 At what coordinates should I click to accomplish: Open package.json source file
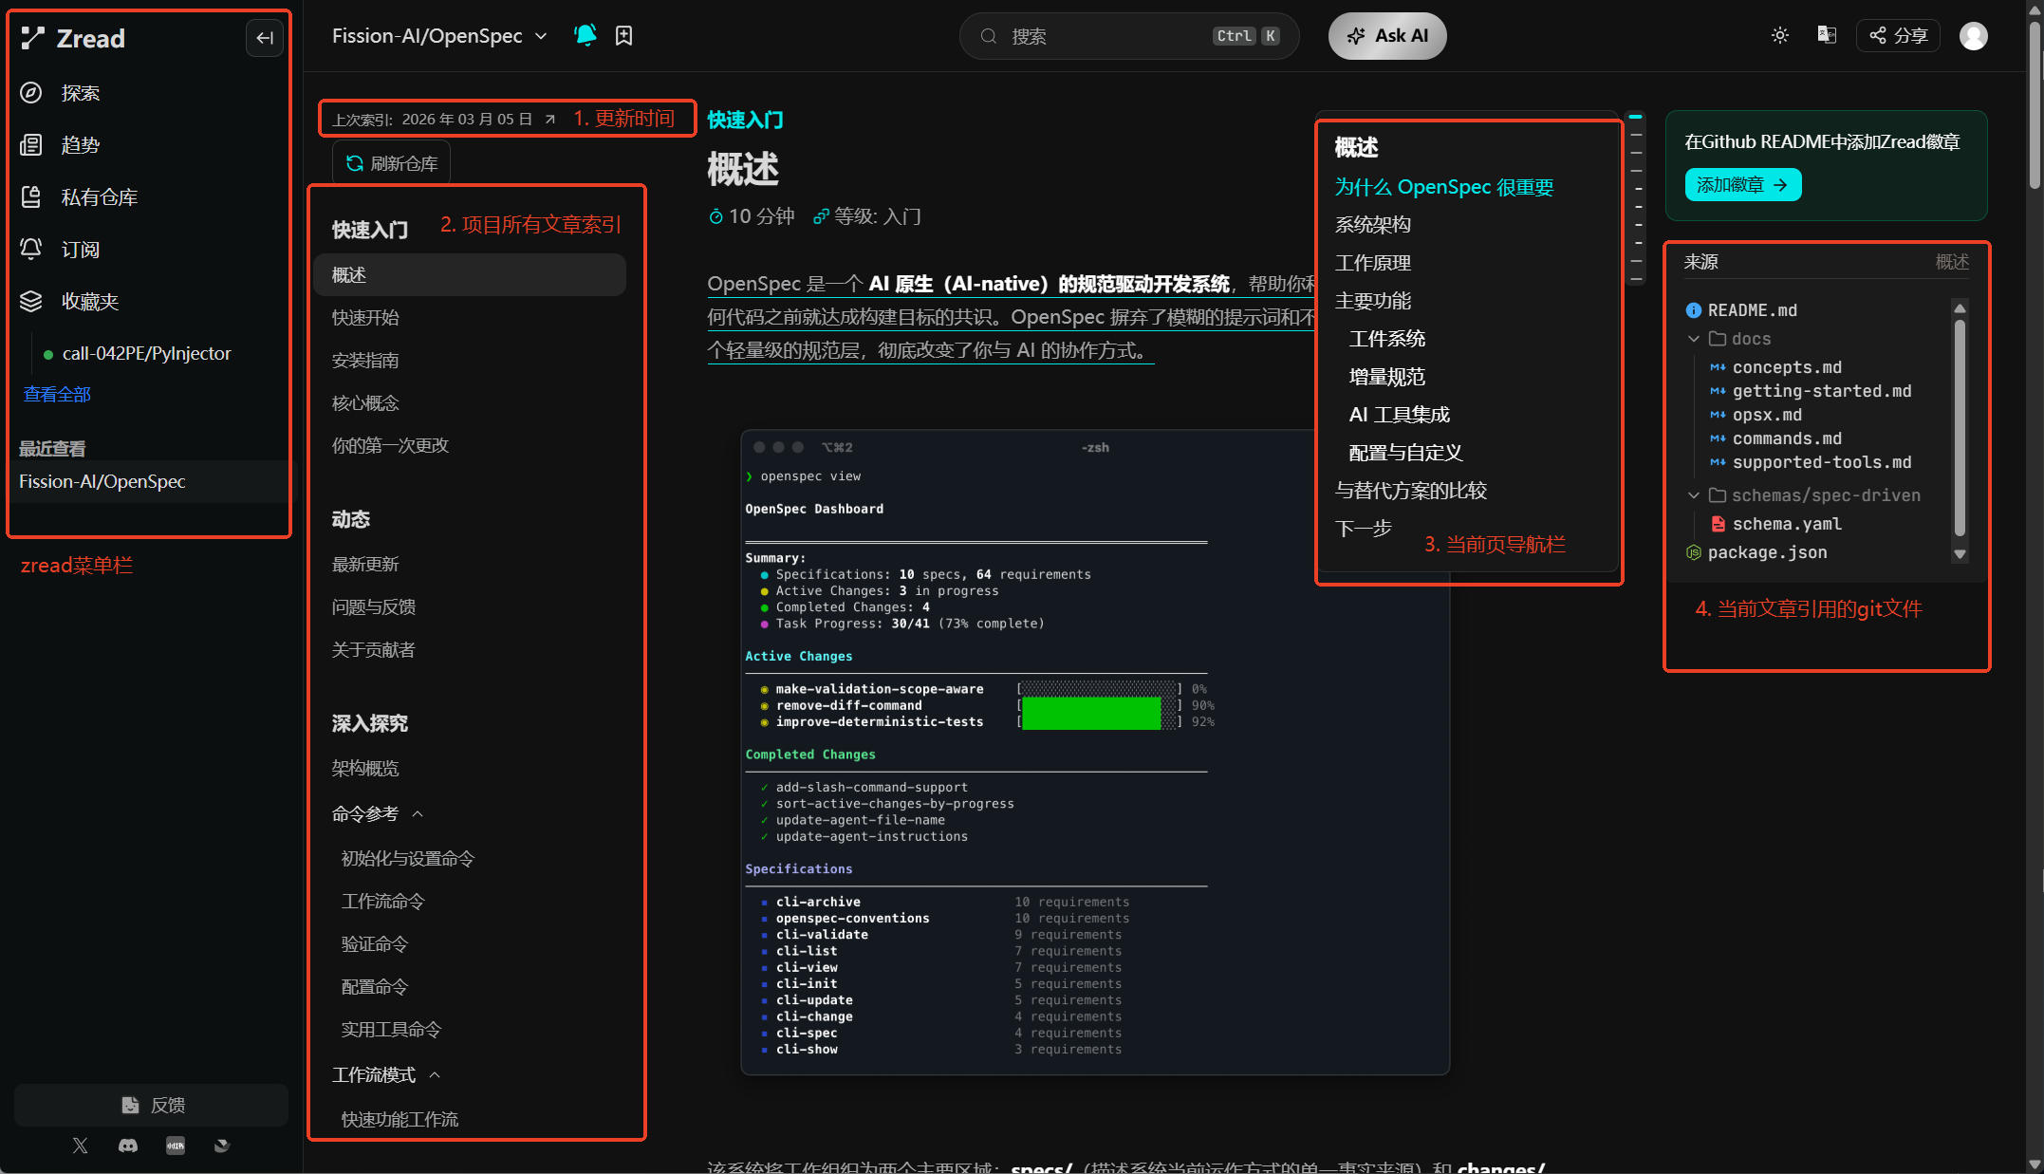click(1767, 552)
